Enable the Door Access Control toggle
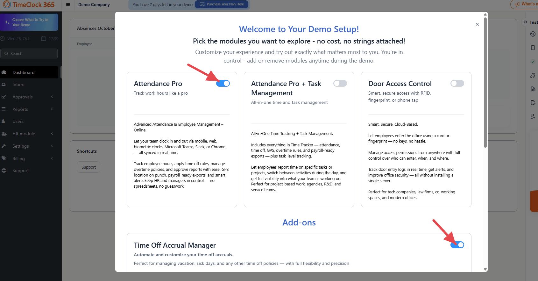The width and height of the screenshot is (538, 281). (x=457, y=84)
